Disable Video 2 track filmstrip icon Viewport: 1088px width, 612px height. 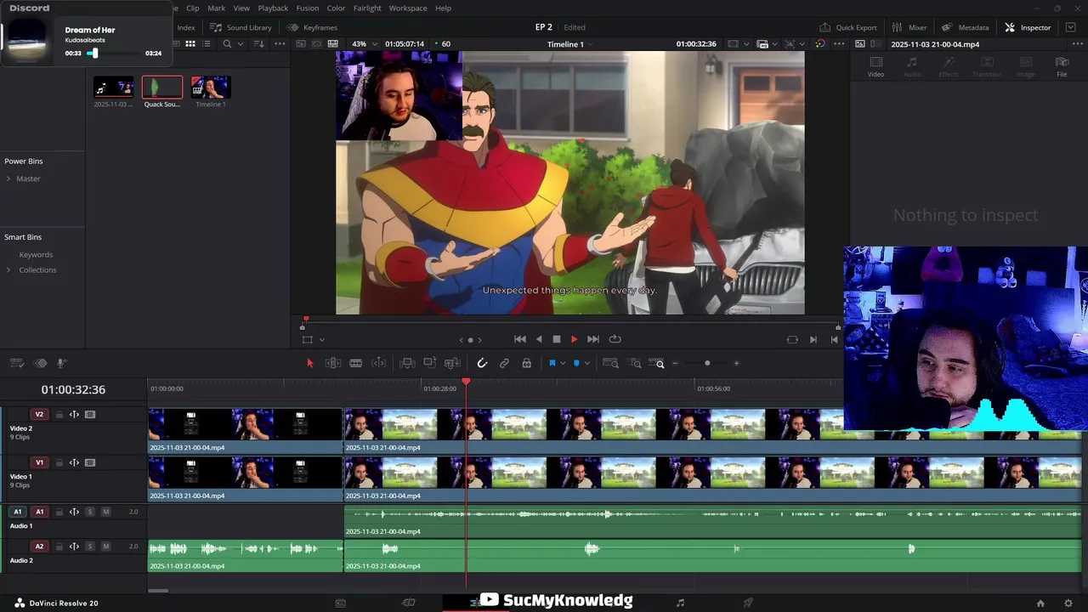pyautogui.click(x=90, y=415)
